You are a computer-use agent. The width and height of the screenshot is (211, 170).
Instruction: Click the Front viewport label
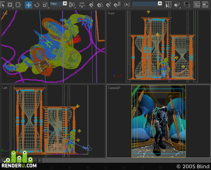pos(111,13)
